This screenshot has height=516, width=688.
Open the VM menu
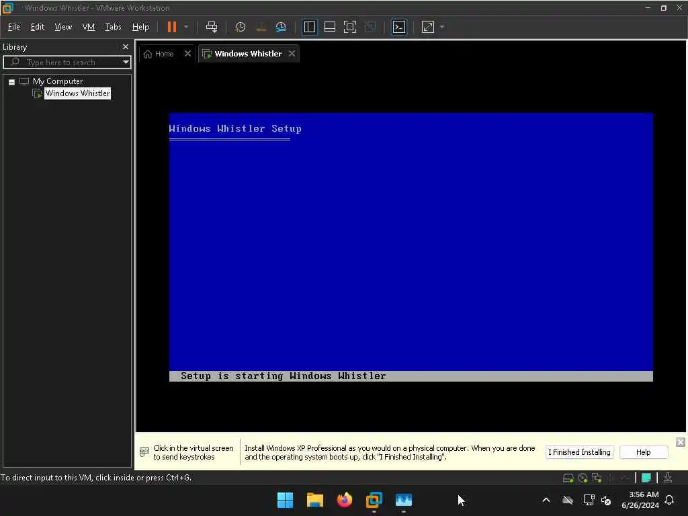(89, 27)
